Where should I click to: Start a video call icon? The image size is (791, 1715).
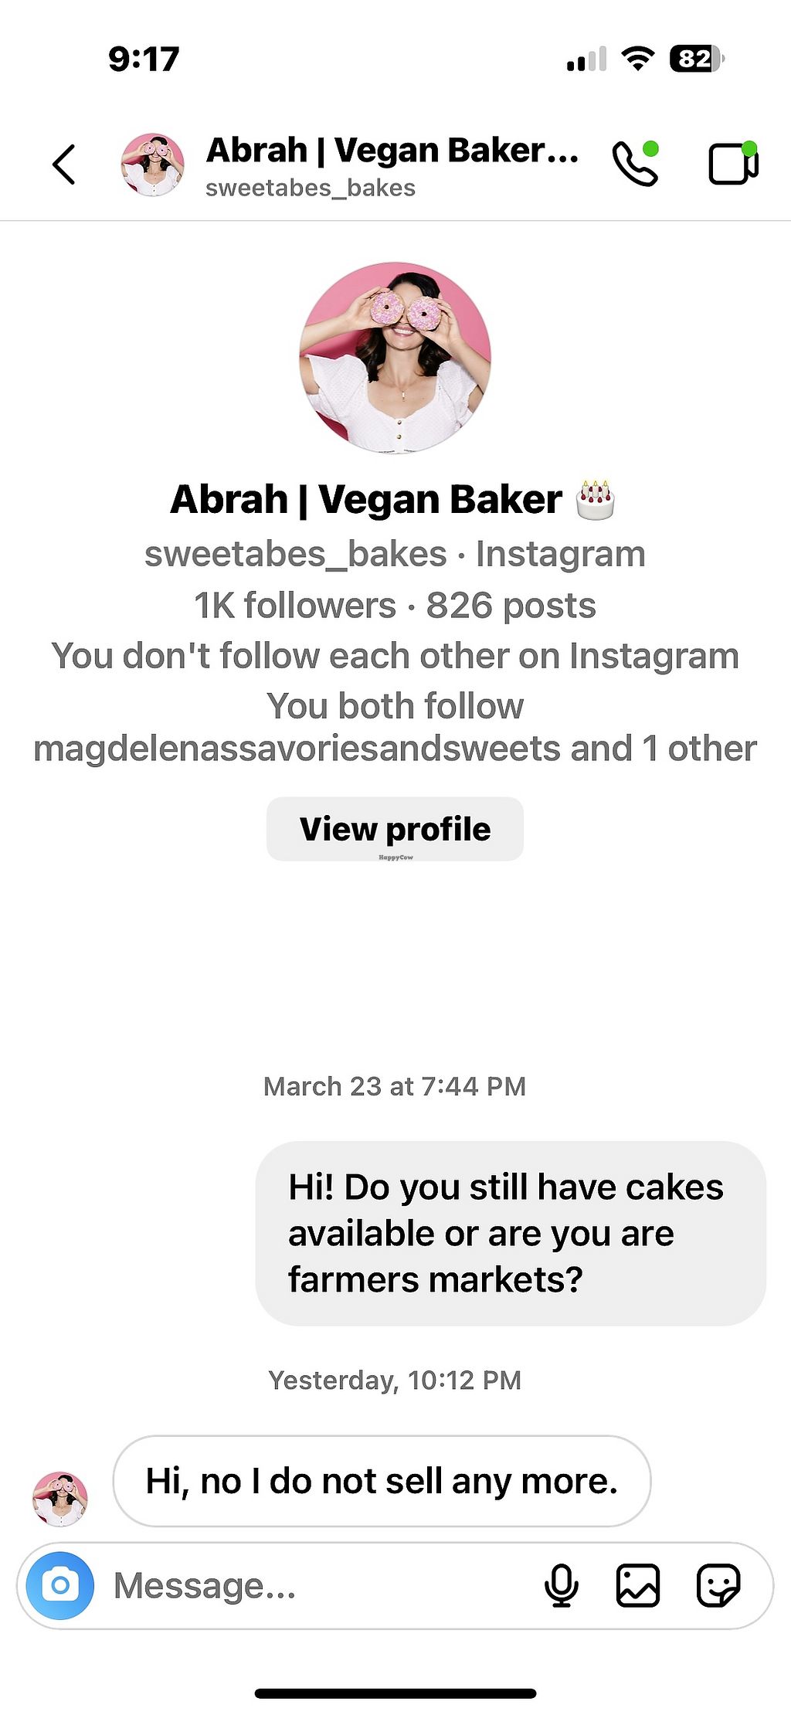click(732, 164)
